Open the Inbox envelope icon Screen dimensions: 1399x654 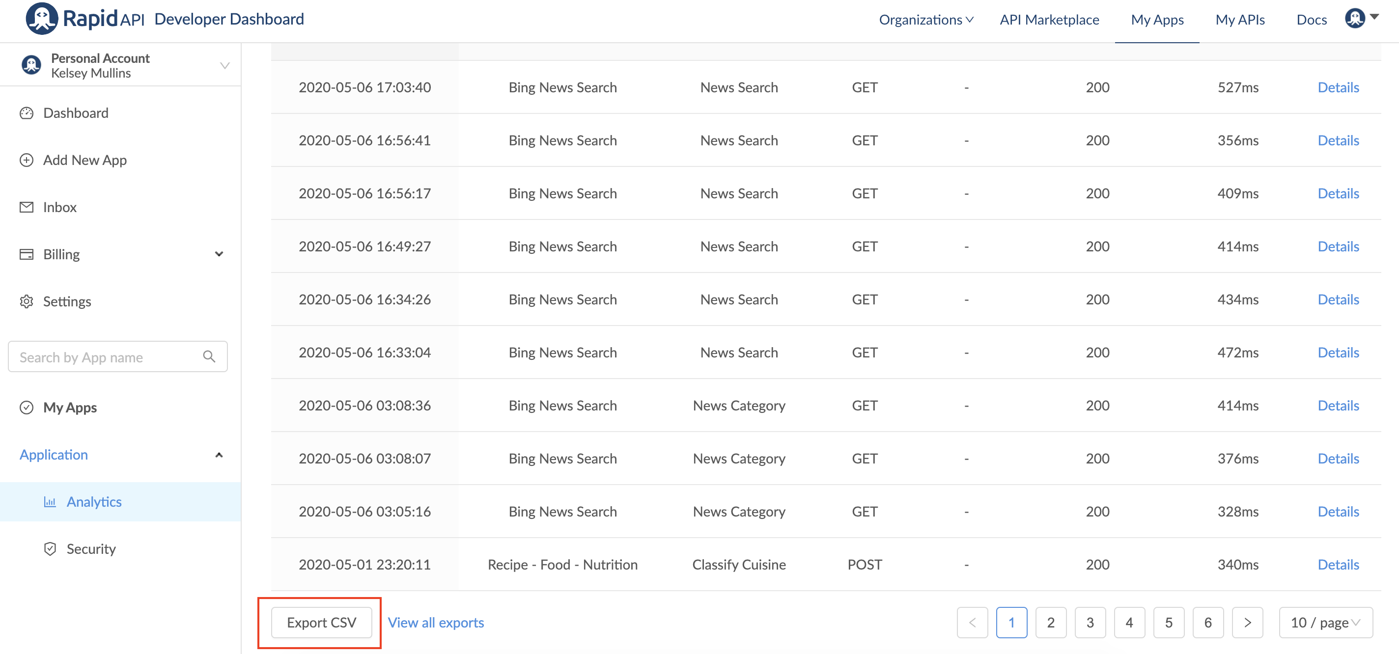pos(27,207)
